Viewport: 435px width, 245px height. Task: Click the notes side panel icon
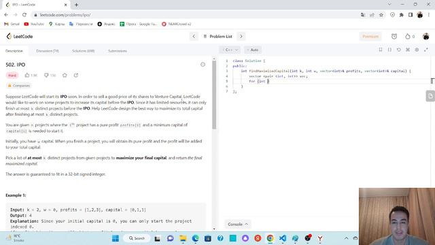tap(430, 96)
